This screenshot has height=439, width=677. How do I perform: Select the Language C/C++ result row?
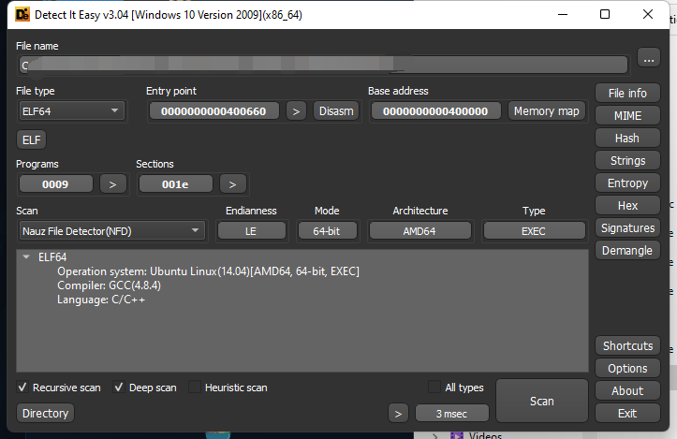click(101, 300)
